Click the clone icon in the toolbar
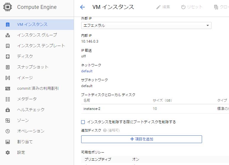 [216, 7]
